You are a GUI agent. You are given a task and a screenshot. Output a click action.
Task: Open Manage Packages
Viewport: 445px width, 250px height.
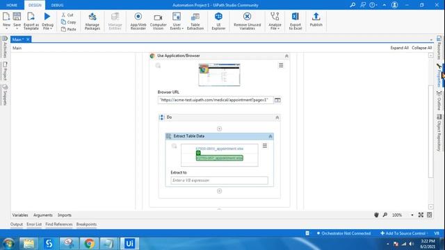[92, 21]
